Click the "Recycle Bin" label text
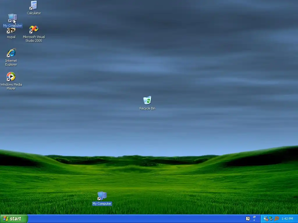 click(147, 108)
